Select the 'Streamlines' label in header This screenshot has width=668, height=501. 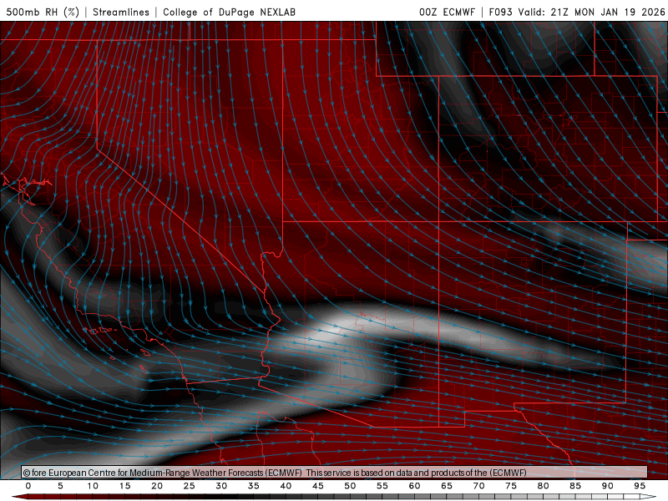pos(121,12)
